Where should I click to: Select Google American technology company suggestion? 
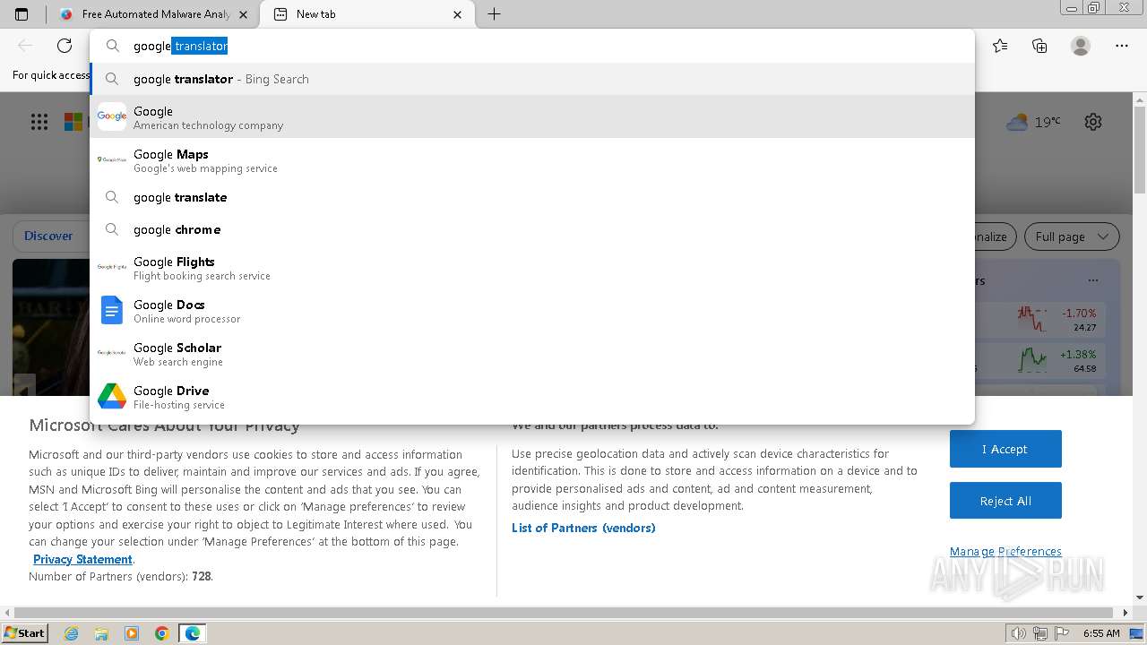(532, 117)
